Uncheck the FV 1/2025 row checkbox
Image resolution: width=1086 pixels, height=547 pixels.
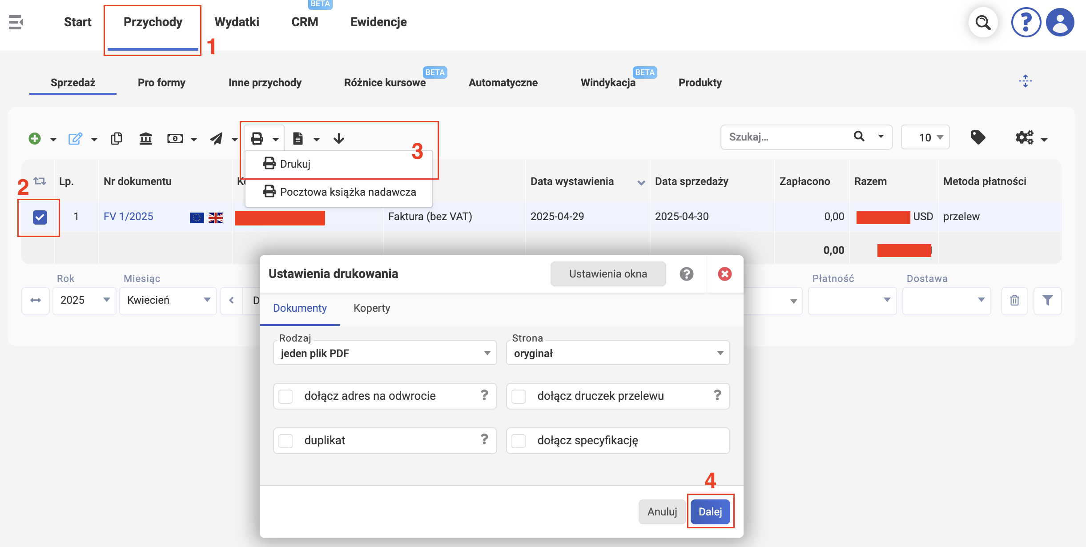(40, 217)
